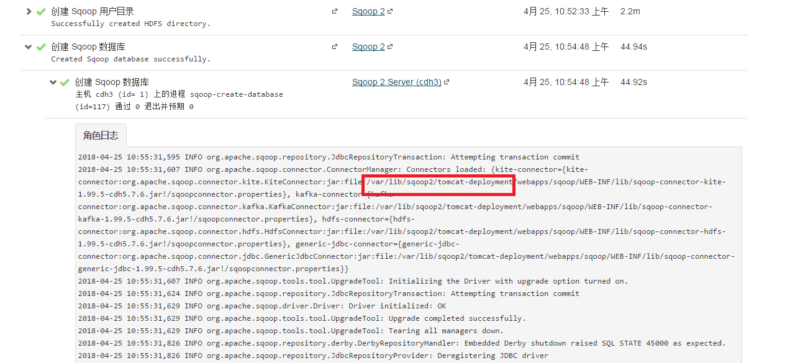Click message 'Successfully created HDFS directory.'
This screenshot has width=795, height=363.
[131, 24]
